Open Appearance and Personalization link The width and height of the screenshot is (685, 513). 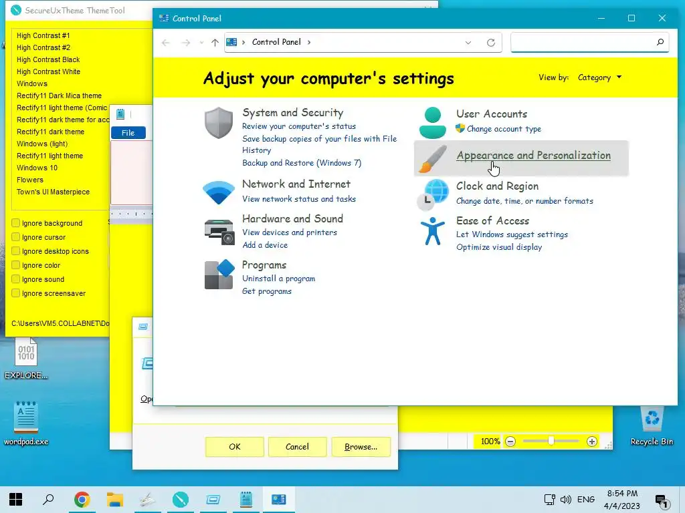coord(533,155)
